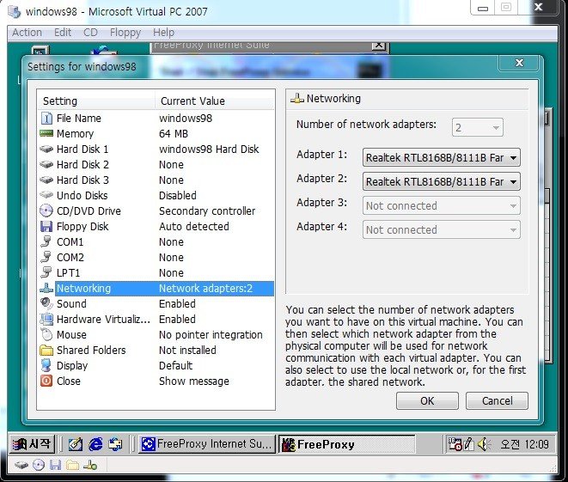Click the network status bar icon
The width and height of the screenshot is (568, 482).
pos(90,465)
